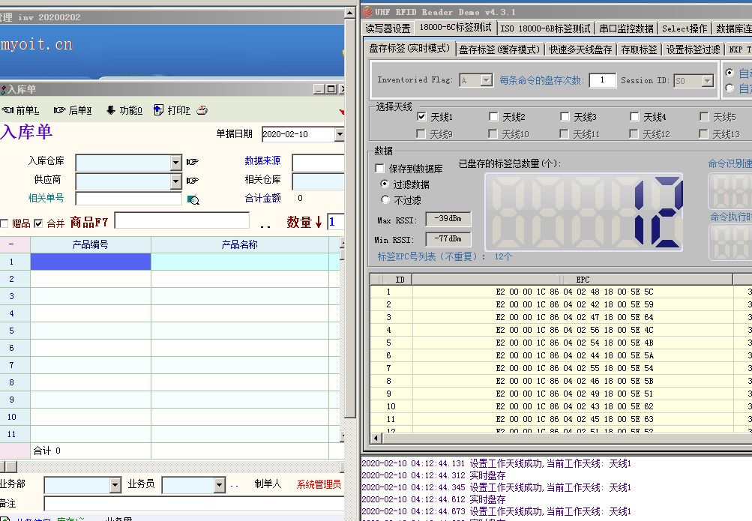Open the 功能 function menu
Viewport: 752px width, 521px height.
pyautogui.click(x=124, y=110)
